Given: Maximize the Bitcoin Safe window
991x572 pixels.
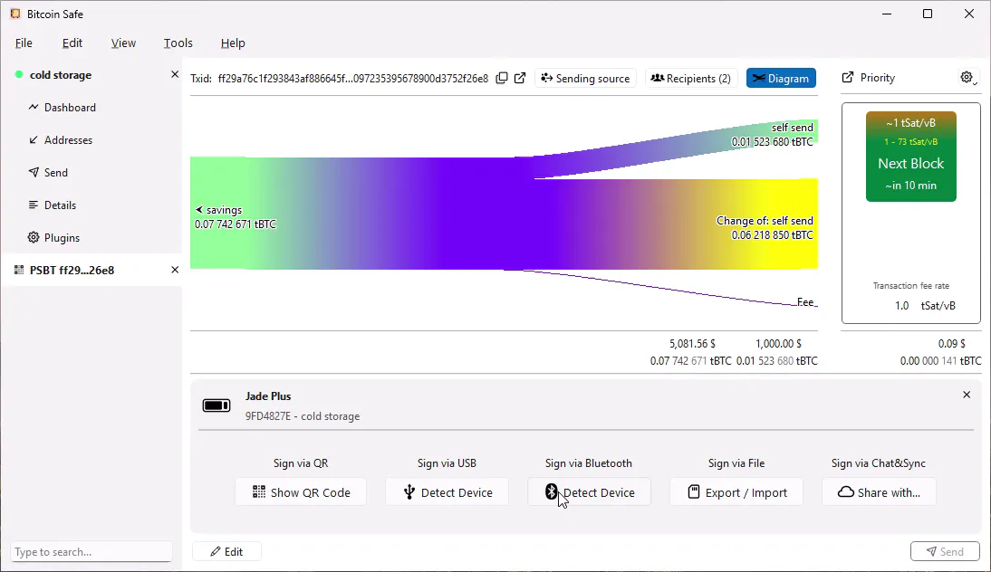Looking at the screenshot, I should [928, 14].
